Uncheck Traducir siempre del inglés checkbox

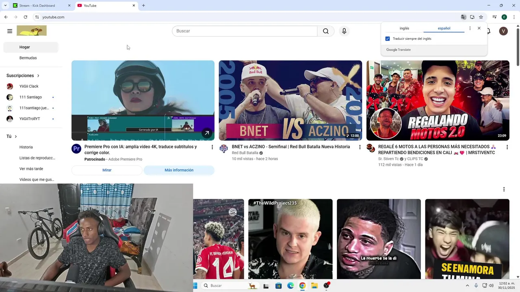388,39
